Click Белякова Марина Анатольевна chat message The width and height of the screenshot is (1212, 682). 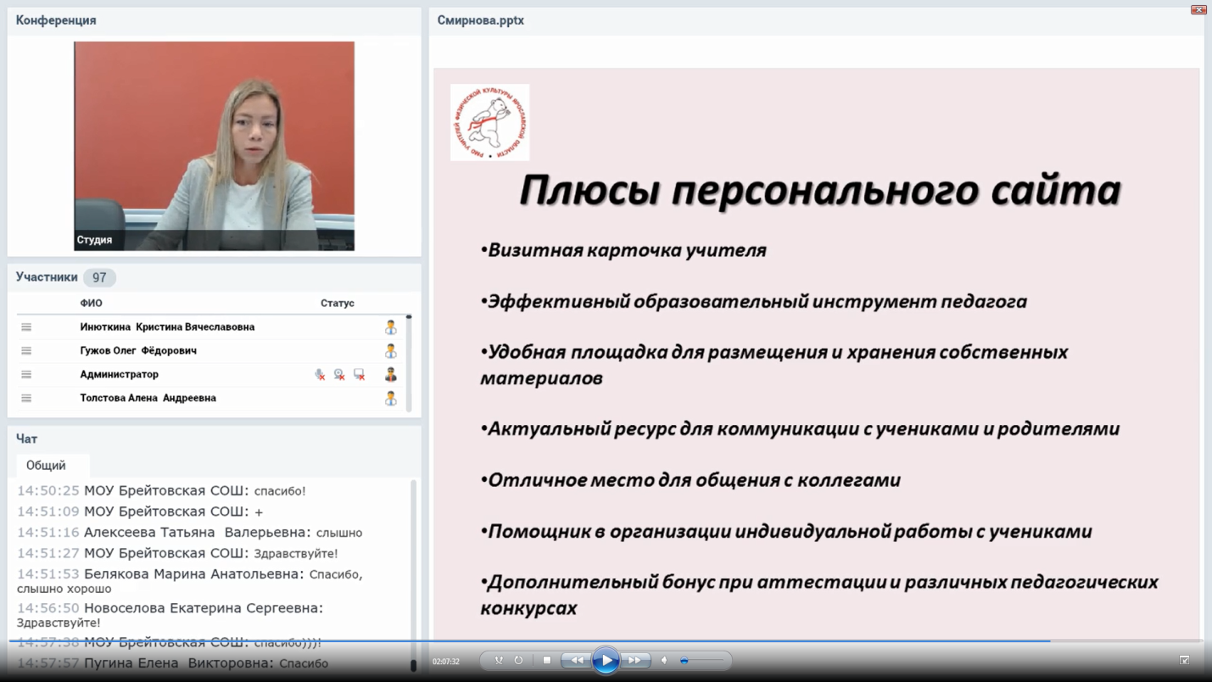point(190,580)
